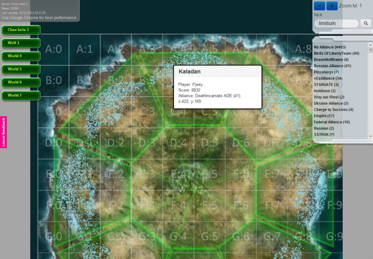Select STARGATE (3) alliance
Image resolution: width=373 pixels, height=259 pixels.
click(326, 84)
